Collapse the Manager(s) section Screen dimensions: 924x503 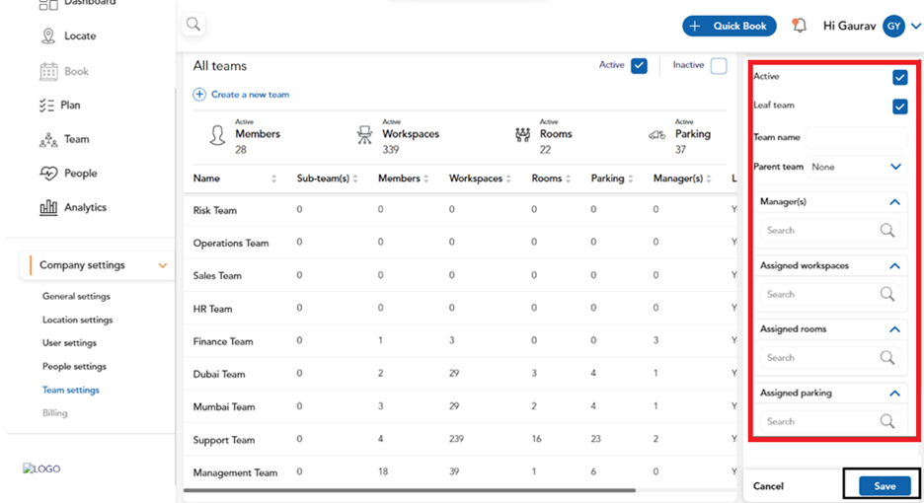point(894,202)
